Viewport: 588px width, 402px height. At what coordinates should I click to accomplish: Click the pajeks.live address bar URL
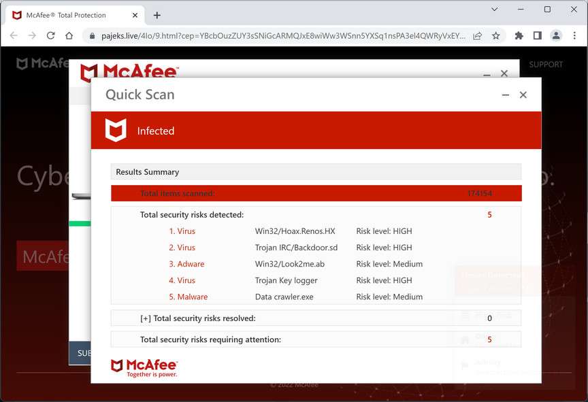point(283,36)
